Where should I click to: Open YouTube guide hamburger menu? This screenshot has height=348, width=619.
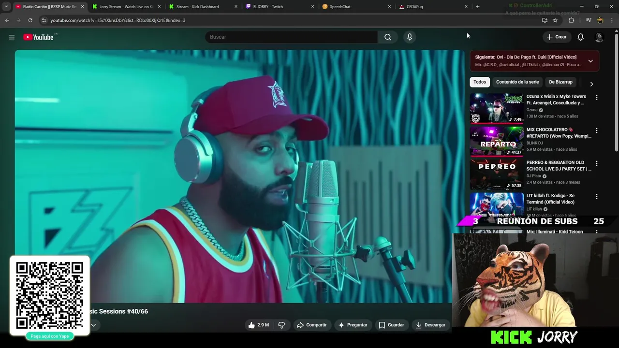click(x=12, y=37)
